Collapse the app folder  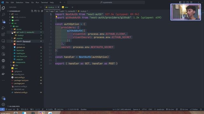11,26
